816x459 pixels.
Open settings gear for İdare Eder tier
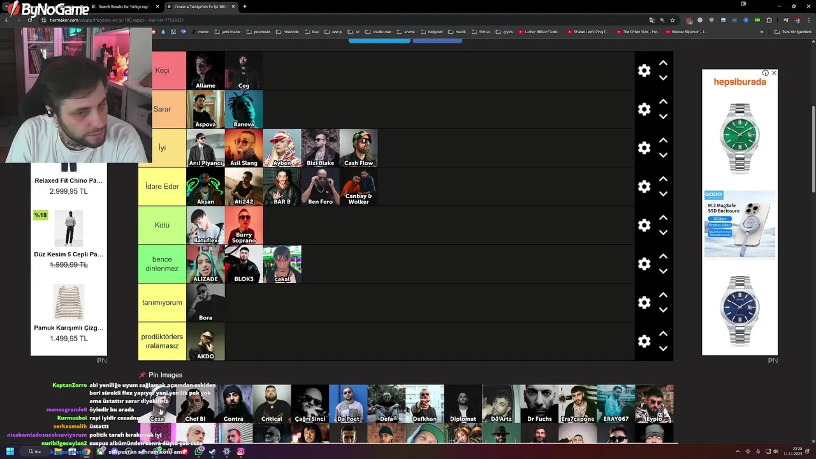(x=644, y=187)
